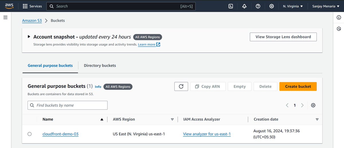Click the US East (N. Virginia) us-east-1 cell

[139, 134]
